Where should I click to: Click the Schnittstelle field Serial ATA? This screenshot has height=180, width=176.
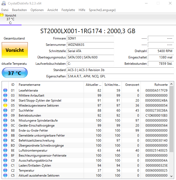90,51
